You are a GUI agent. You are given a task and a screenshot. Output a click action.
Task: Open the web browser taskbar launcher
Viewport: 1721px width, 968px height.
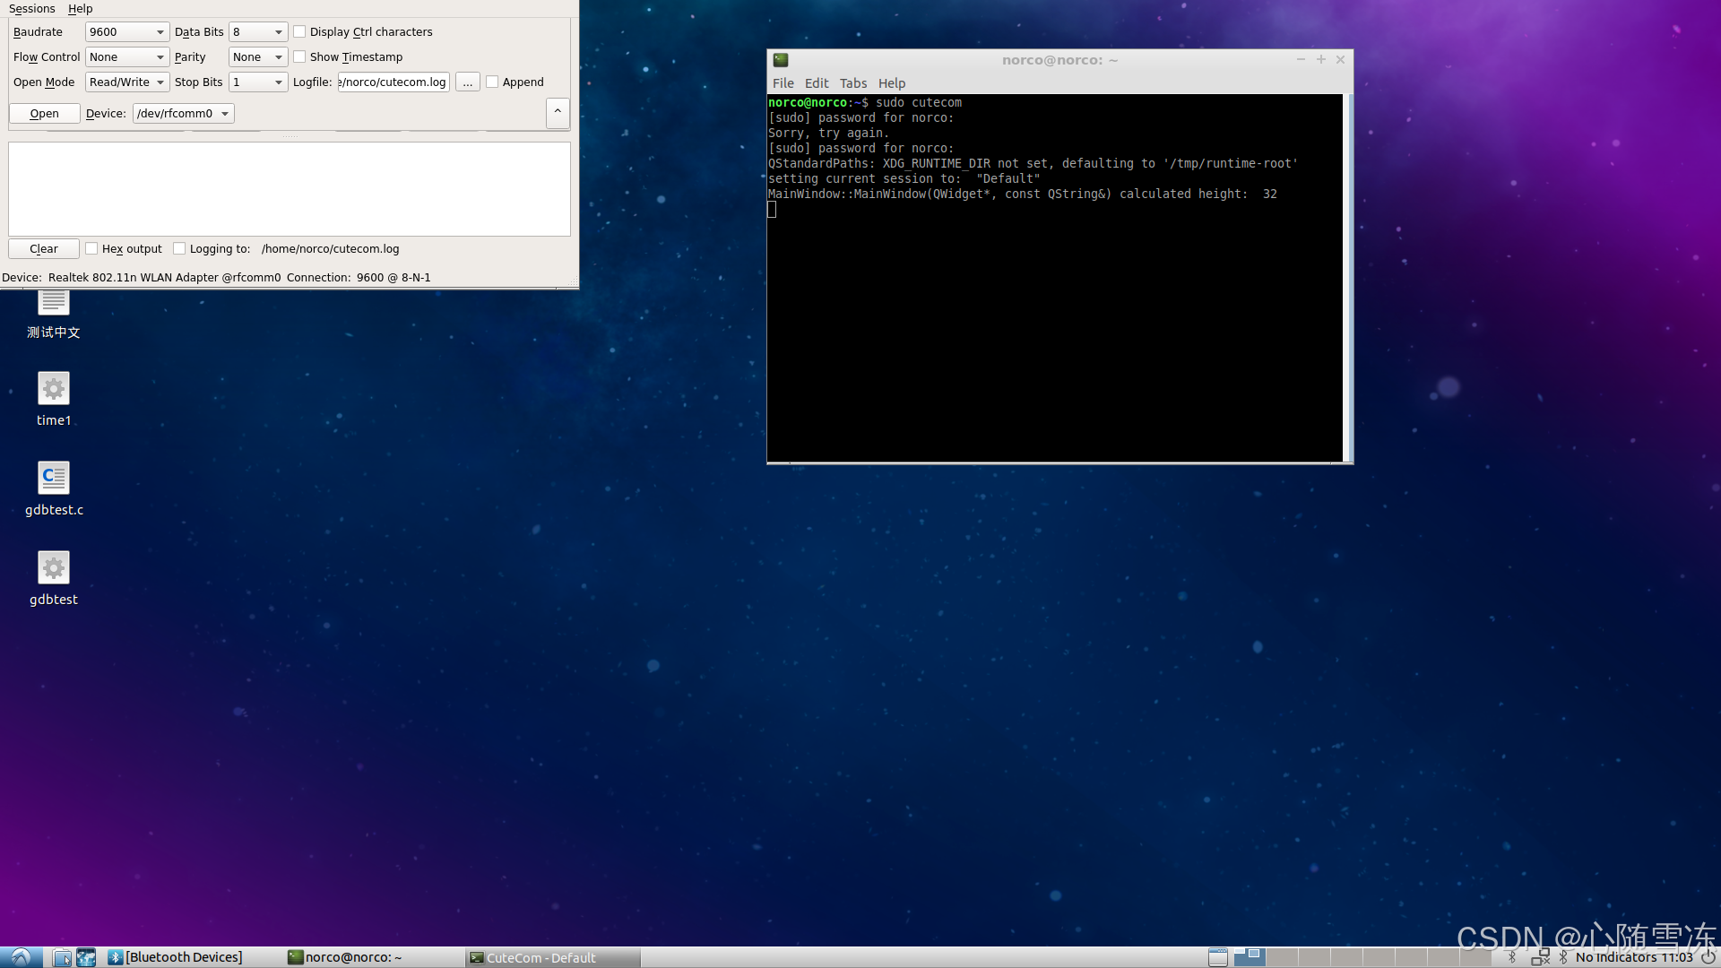click(86, 957)
